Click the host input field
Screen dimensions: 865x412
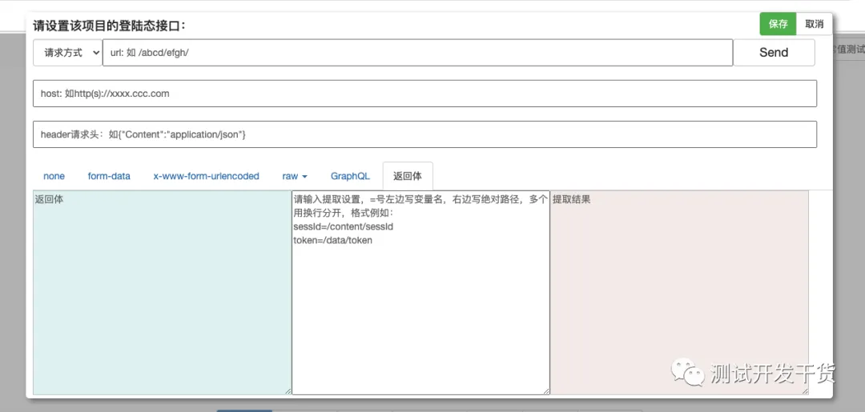pyautogui.click(x=424, y=94)
